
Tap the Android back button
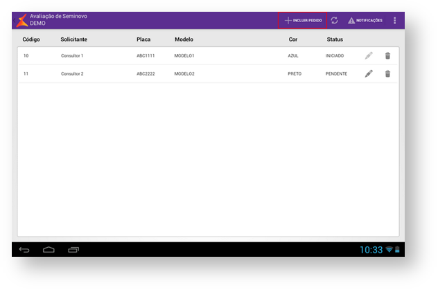(x=24, y=250)
